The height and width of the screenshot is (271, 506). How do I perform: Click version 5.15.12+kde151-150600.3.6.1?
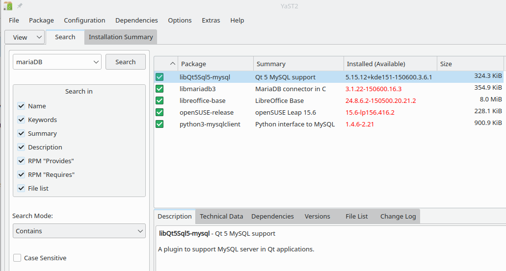[x=389, y=77]
